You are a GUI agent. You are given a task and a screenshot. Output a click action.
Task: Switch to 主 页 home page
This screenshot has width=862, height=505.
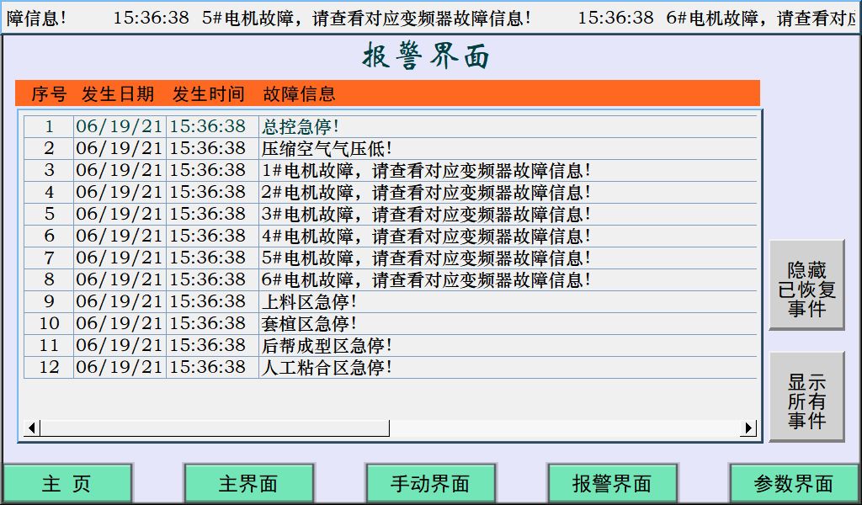tap(69, 482)
